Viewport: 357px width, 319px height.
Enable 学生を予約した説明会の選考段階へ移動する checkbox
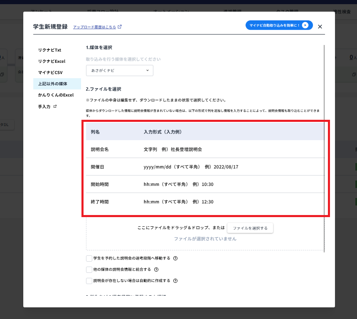pos(89,258)
